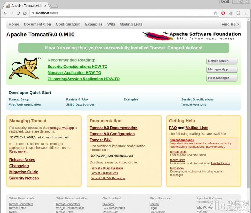Open Wiki in the navigation bar

coord(111,24)
